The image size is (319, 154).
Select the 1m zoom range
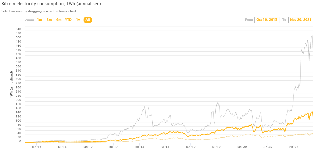click(x=40, y=20)
